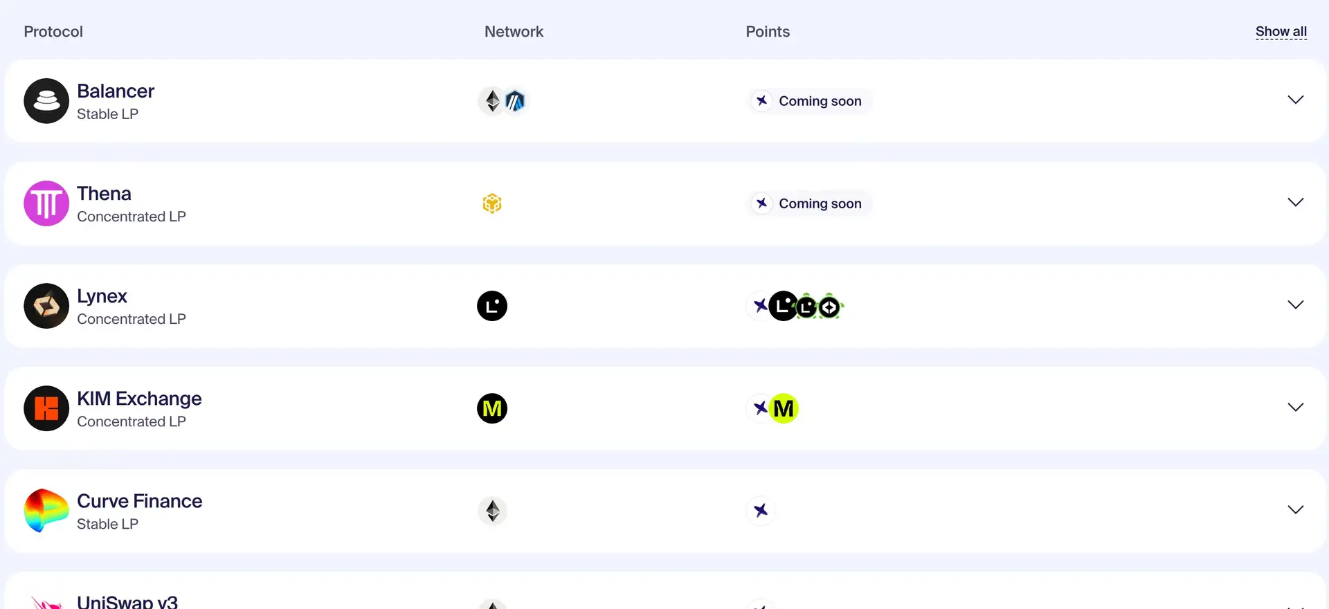Open the Lynex row dropdown arrow
1329x609 pixels.
click(1295, 304)
